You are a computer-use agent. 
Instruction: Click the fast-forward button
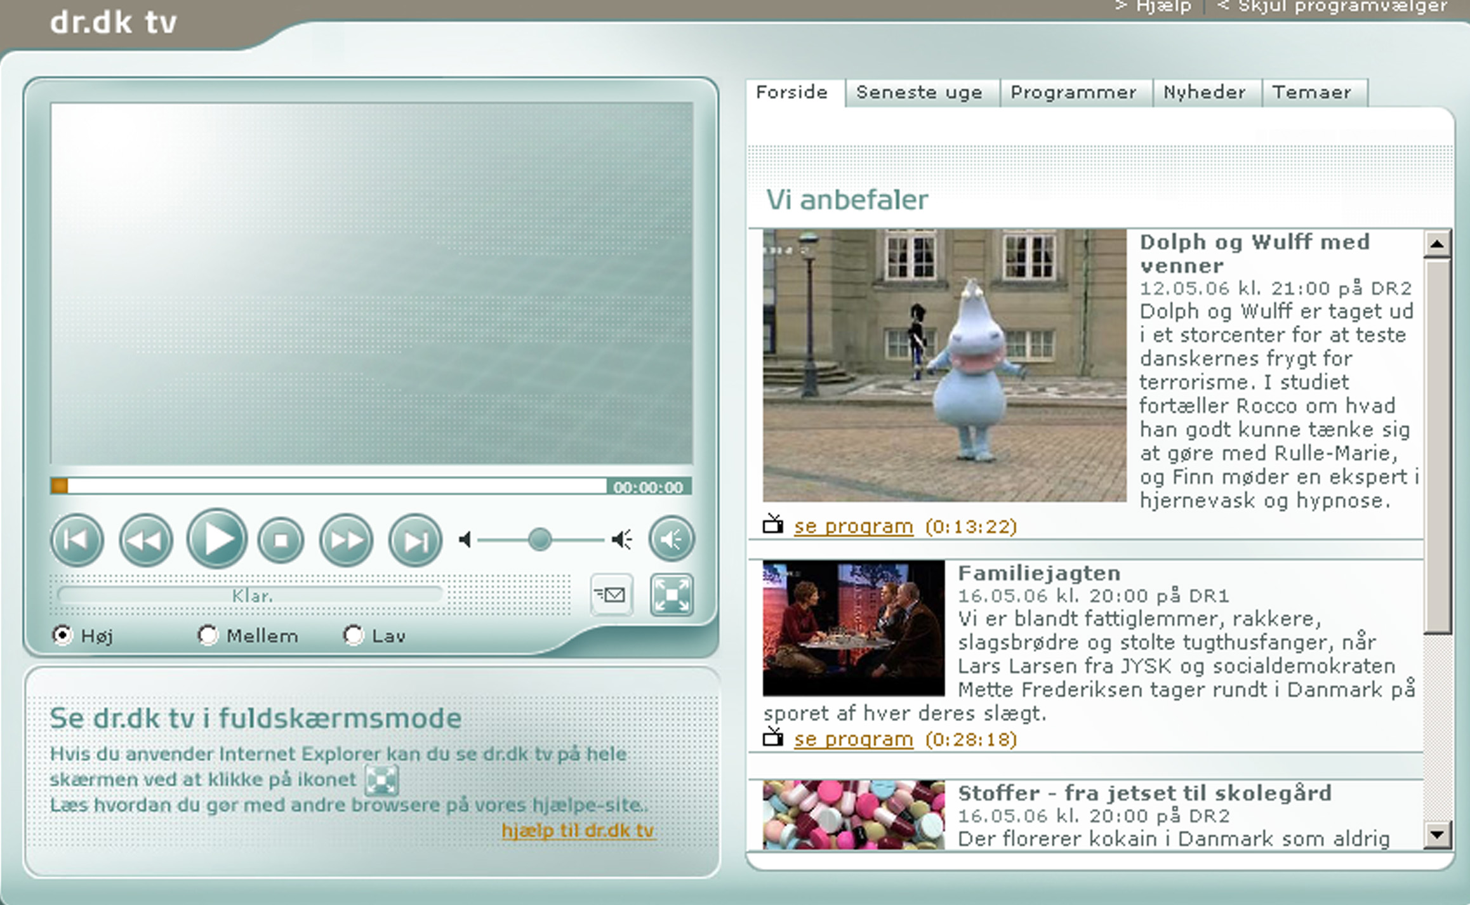pyautogui.click(x=346, y=540)
